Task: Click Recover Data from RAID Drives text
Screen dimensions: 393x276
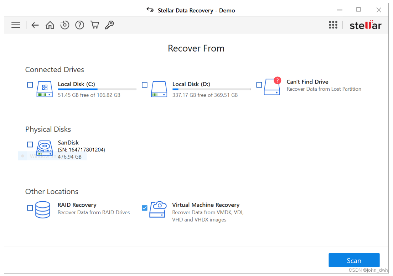Action: coord(94,212)
